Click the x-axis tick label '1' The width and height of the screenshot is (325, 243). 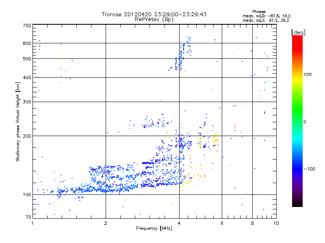click(33, 223)
